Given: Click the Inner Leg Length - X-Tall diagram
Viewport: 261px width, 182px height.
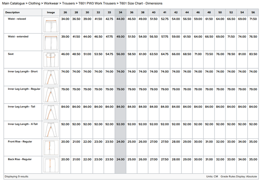Looking at the screenshot, I should pos(51,129).
